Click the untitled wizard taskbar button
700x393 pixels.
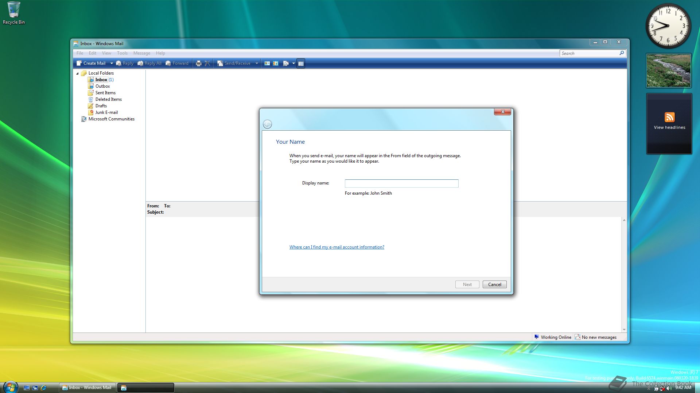[146, 388]
